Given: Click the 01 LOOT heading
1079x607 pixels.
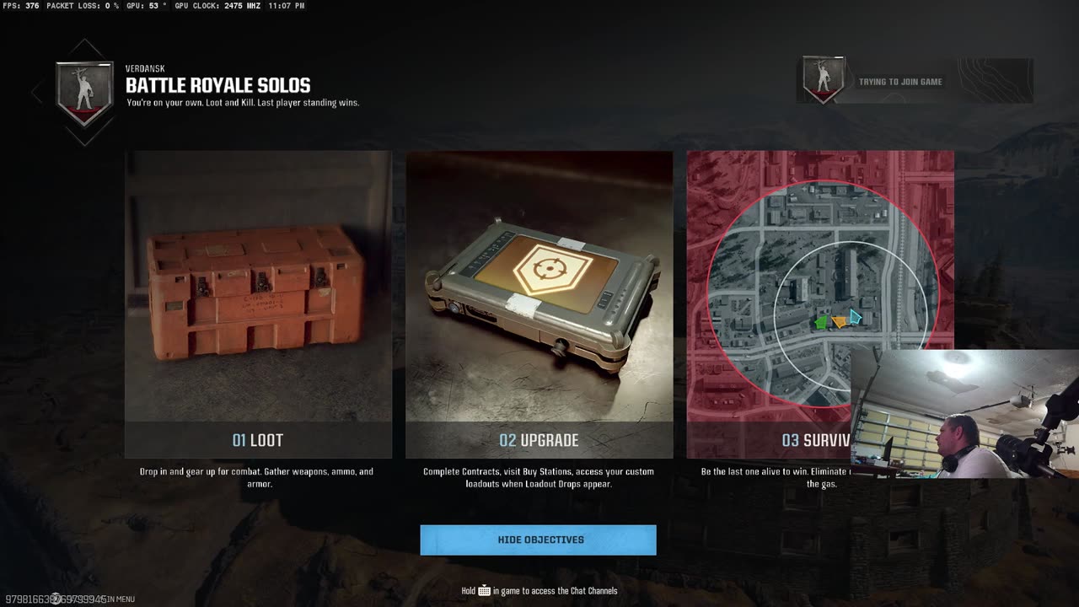Looking at the screenshot, I should 258,440.
